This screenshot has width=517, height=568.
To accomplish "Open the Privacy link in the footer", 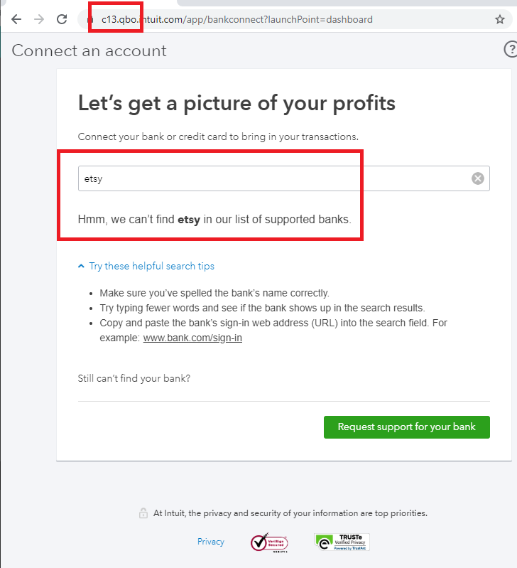I will click(211, 542).
